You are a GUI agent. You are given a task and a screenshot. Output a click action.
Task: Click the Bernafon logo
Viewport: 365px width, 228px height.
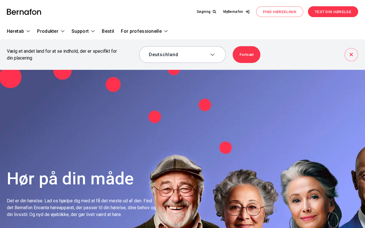point(24,12)
